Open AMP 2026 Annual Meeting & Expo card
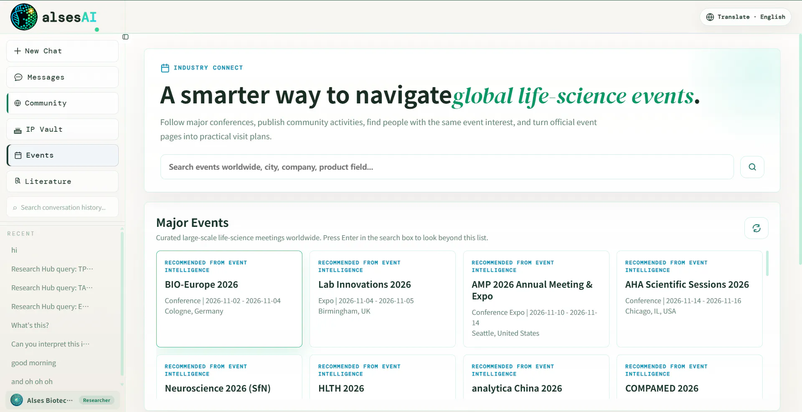The width and height of the screenshot is (802, 412). (536, 299)
